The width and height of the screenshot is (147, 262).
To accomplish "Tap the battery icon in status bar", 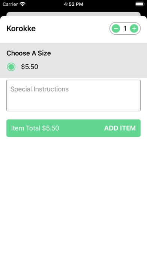I will click(139, 4).
